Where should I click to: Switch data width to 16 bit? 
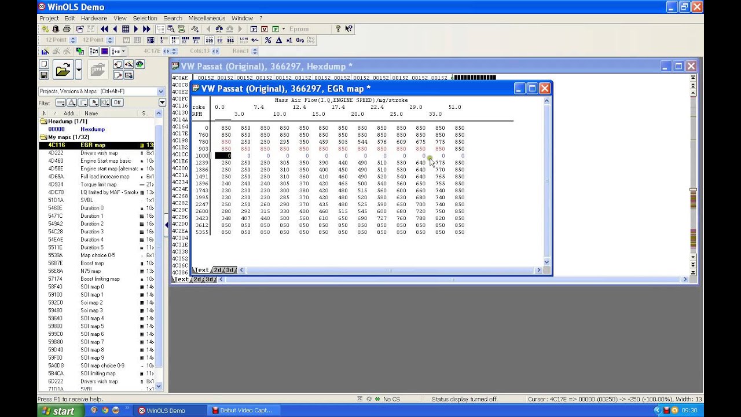[175, 40]
